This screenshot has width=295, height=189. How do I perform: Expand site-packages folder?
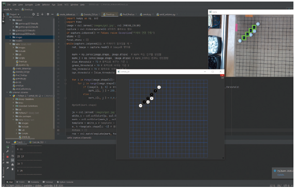(x=13, y=117)
